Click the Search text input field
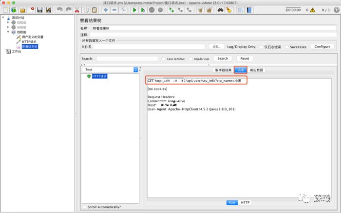The image size is (341, 213). (x=127, y=59)
